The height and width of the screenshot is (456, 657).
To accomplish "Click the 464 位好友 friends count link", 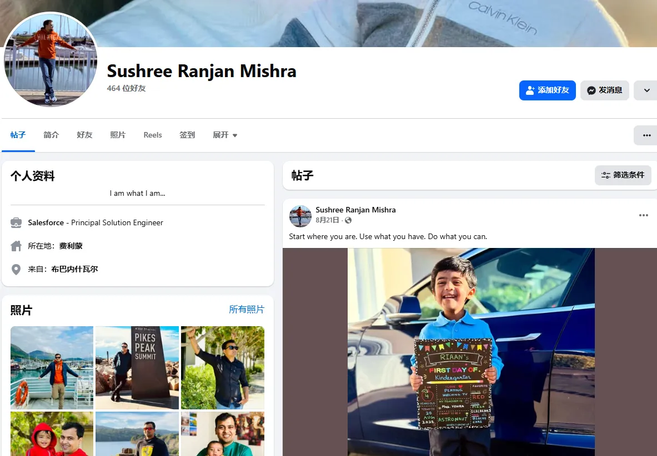I will pyautogui.click(x=126, y=88).
